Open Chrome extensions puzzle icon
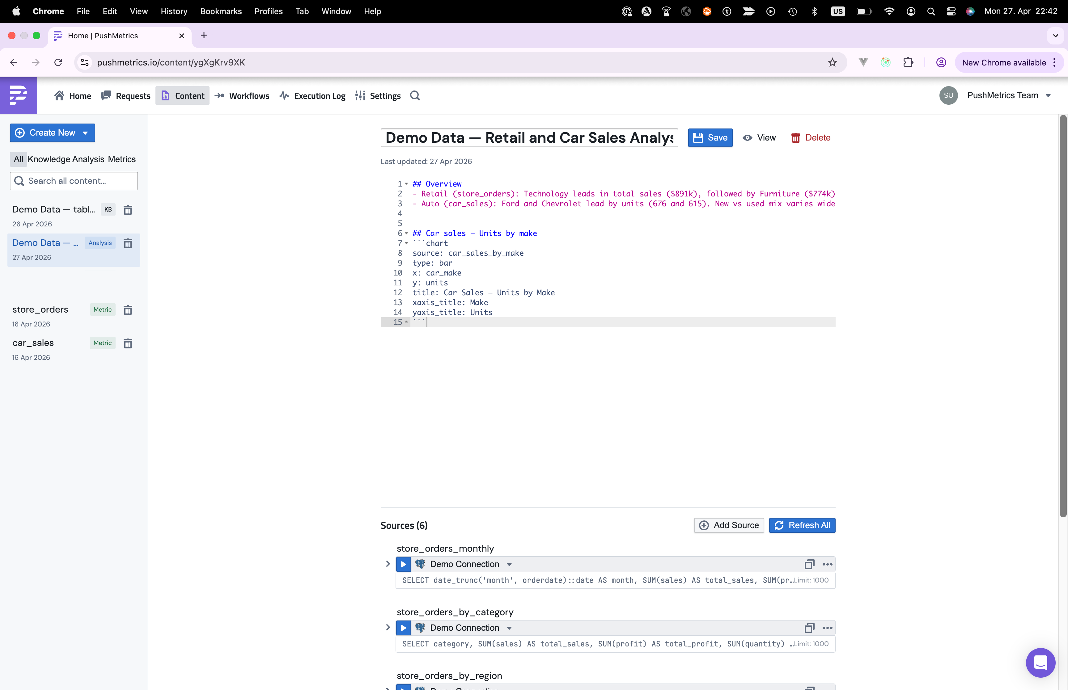The height and width of the screenshot is (690, 1068). point(908,62)
